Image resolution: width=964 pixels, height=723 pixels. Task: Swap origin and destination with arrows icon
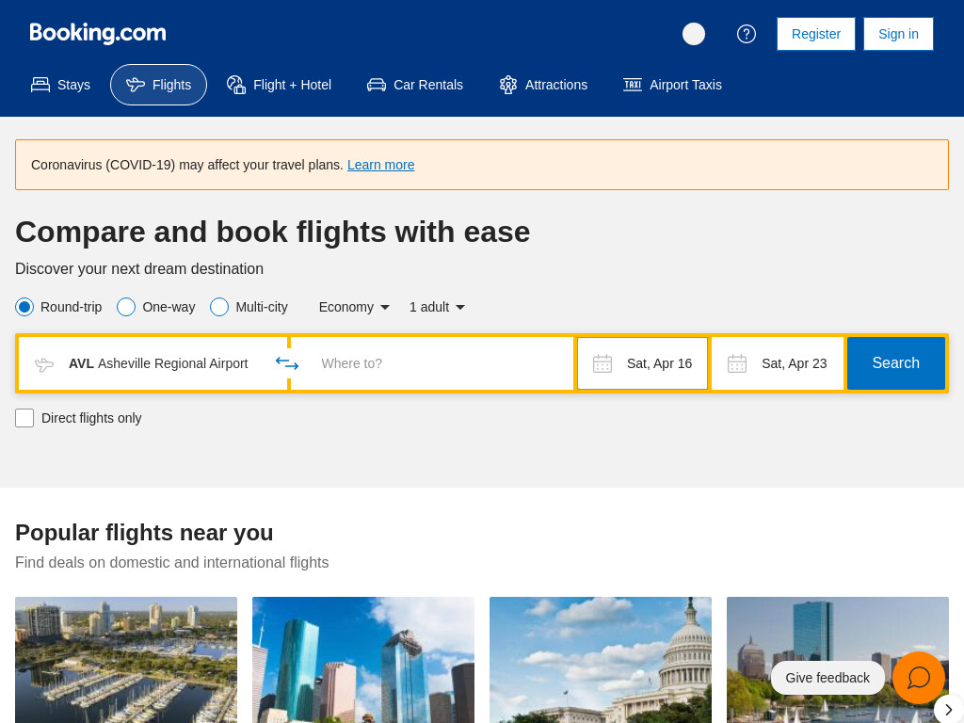[287, 363]
